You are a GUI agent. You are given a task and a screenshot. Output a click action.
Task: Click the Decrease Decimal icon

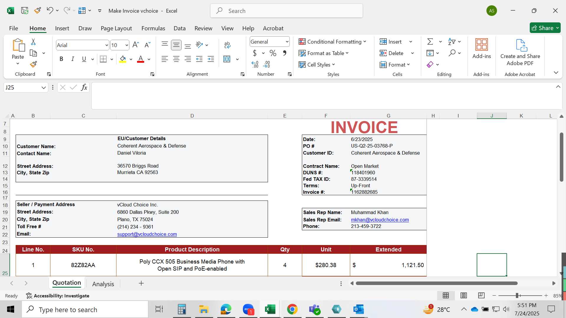tap(266, 64)
